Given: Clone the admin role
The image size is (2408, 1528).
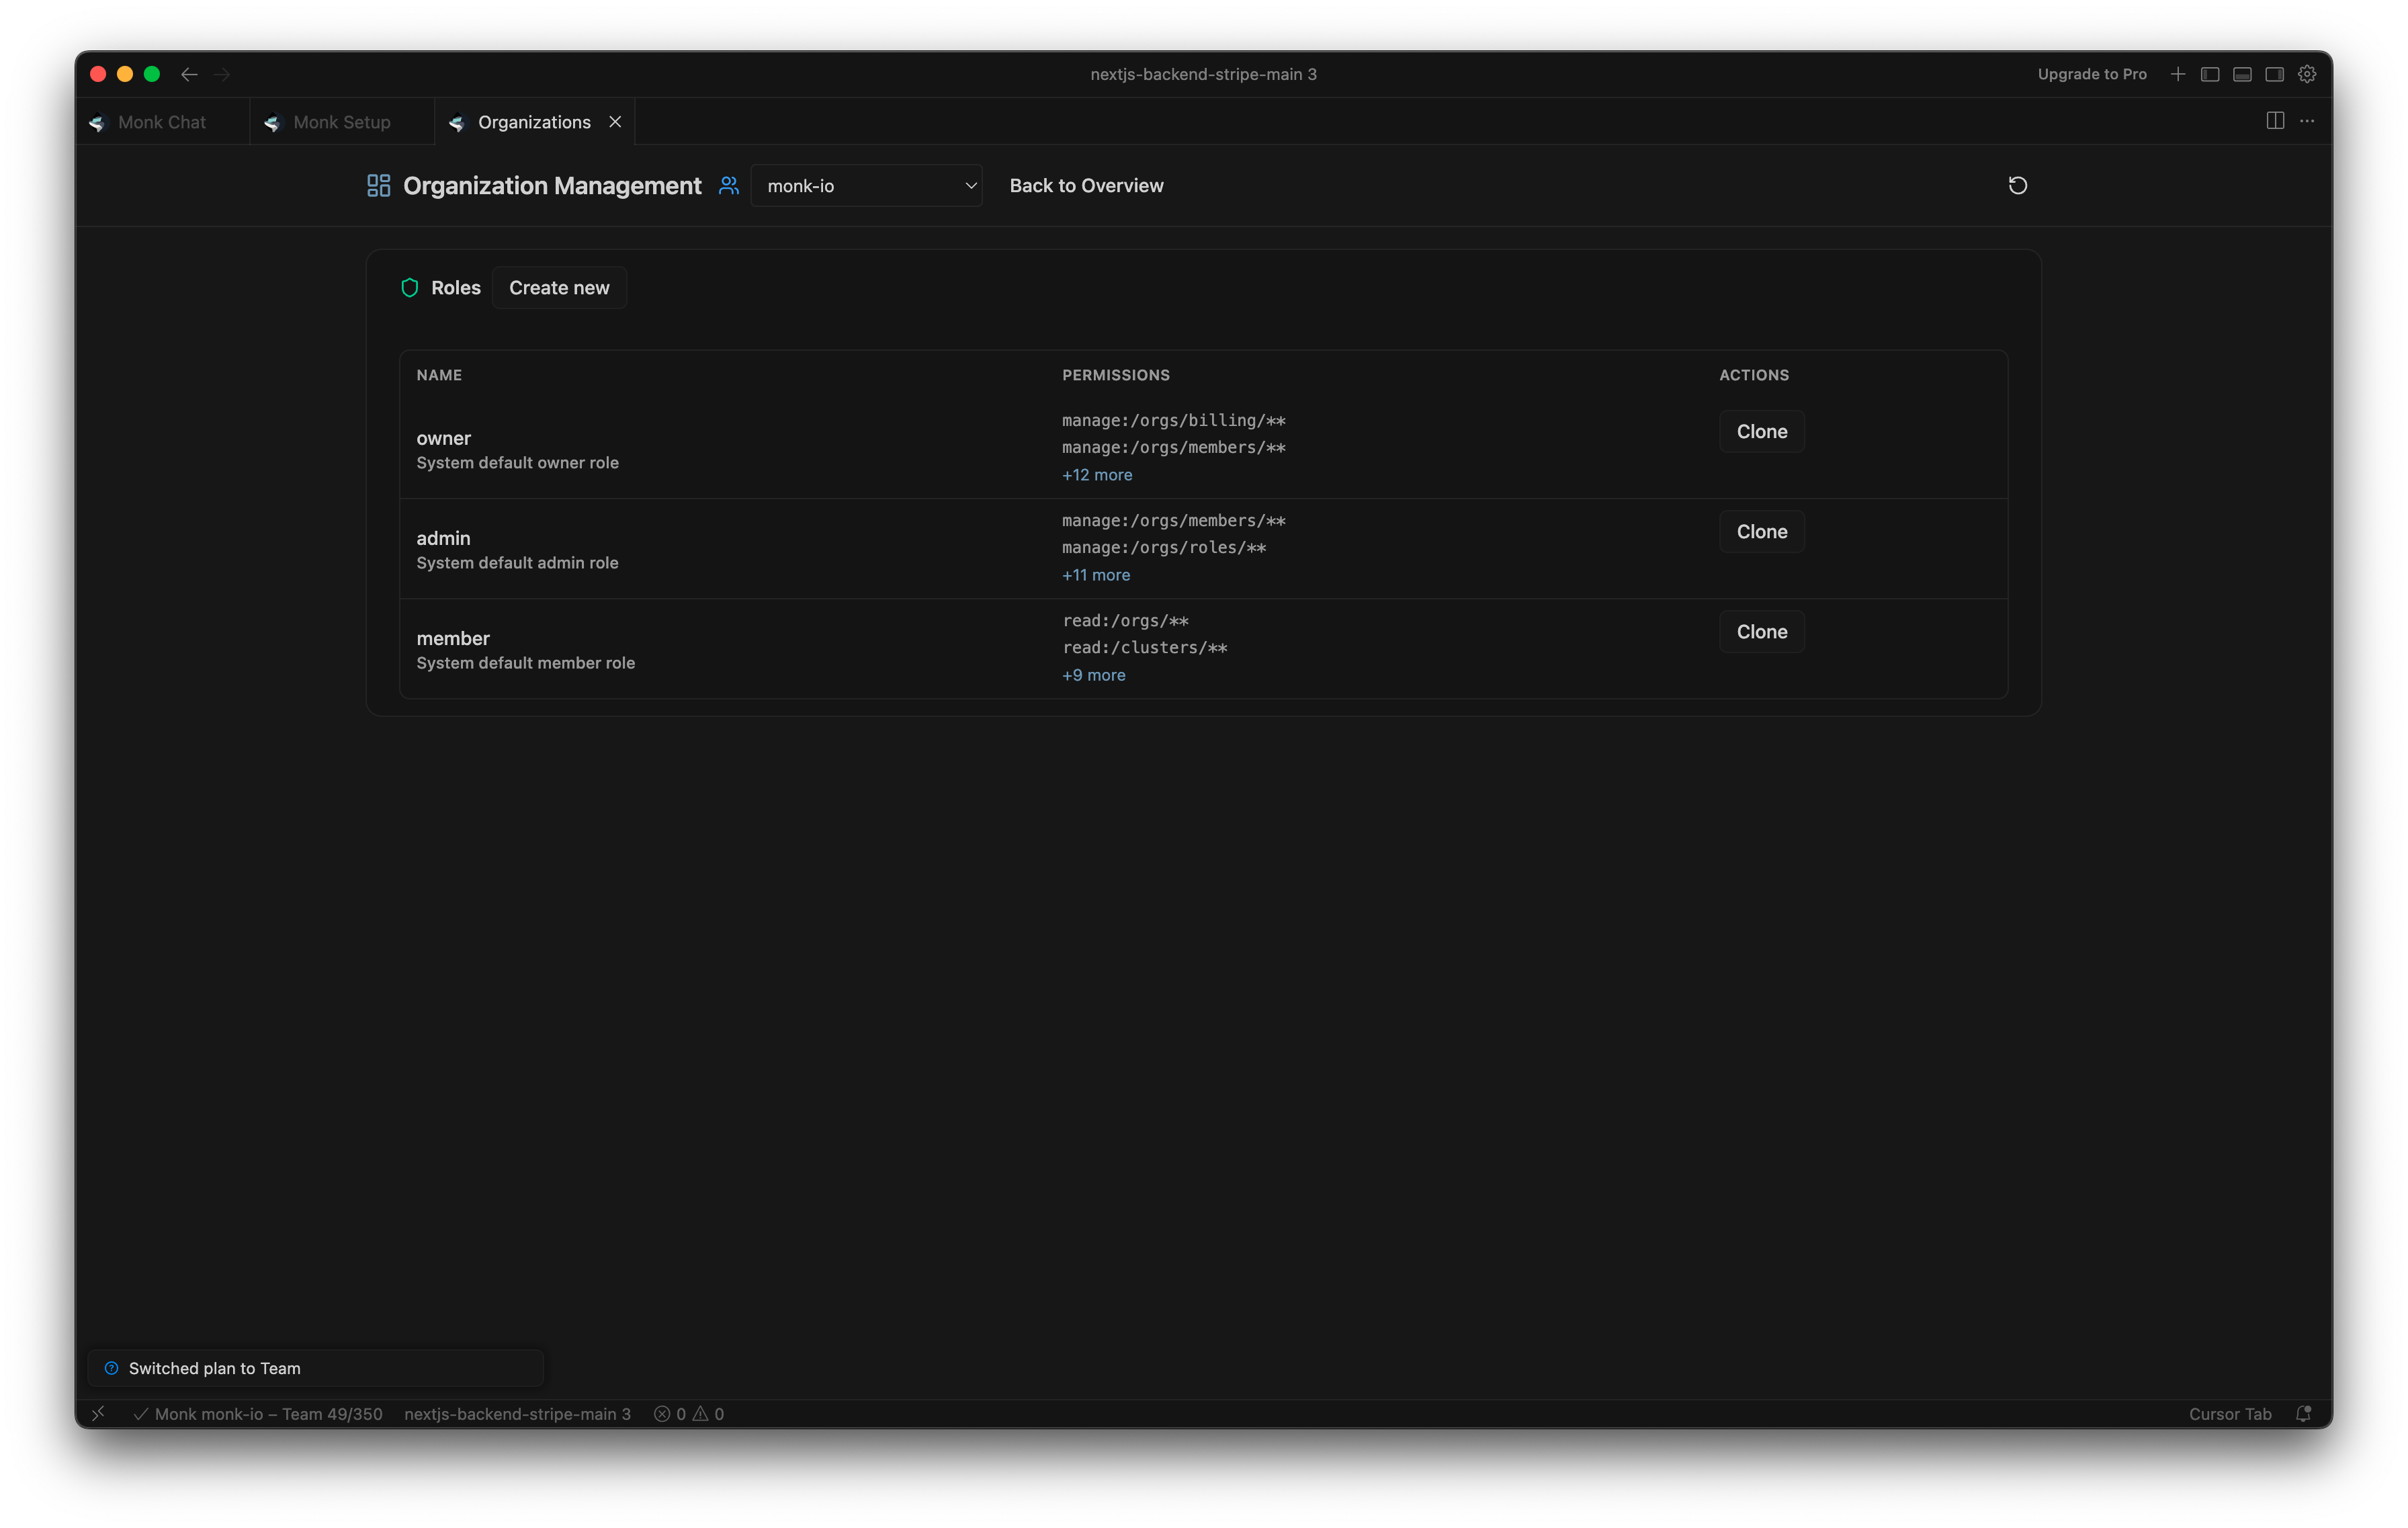Looking at the screenshot, I should [1761, 532].
